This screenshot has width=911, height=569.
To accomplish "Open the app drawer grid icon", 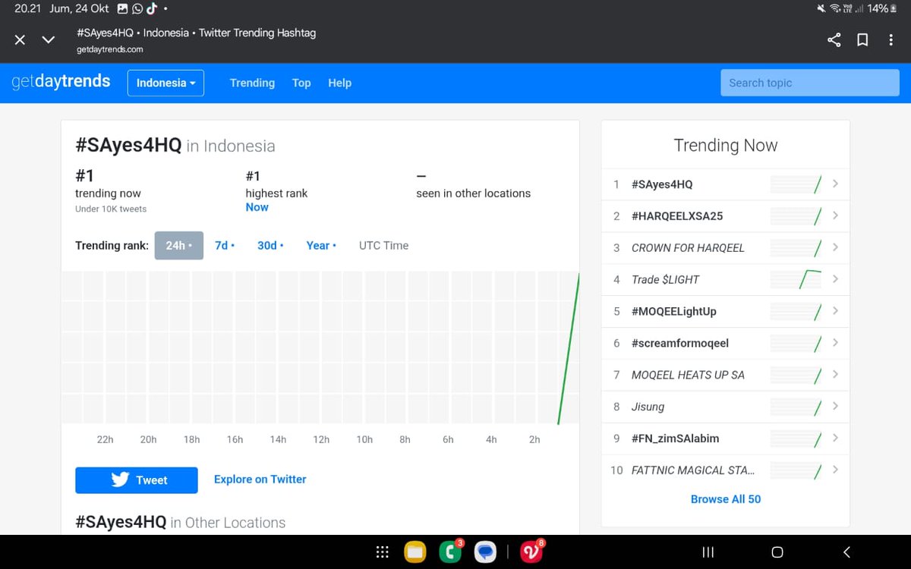I will pyautogui.click(x=383, y=552).
